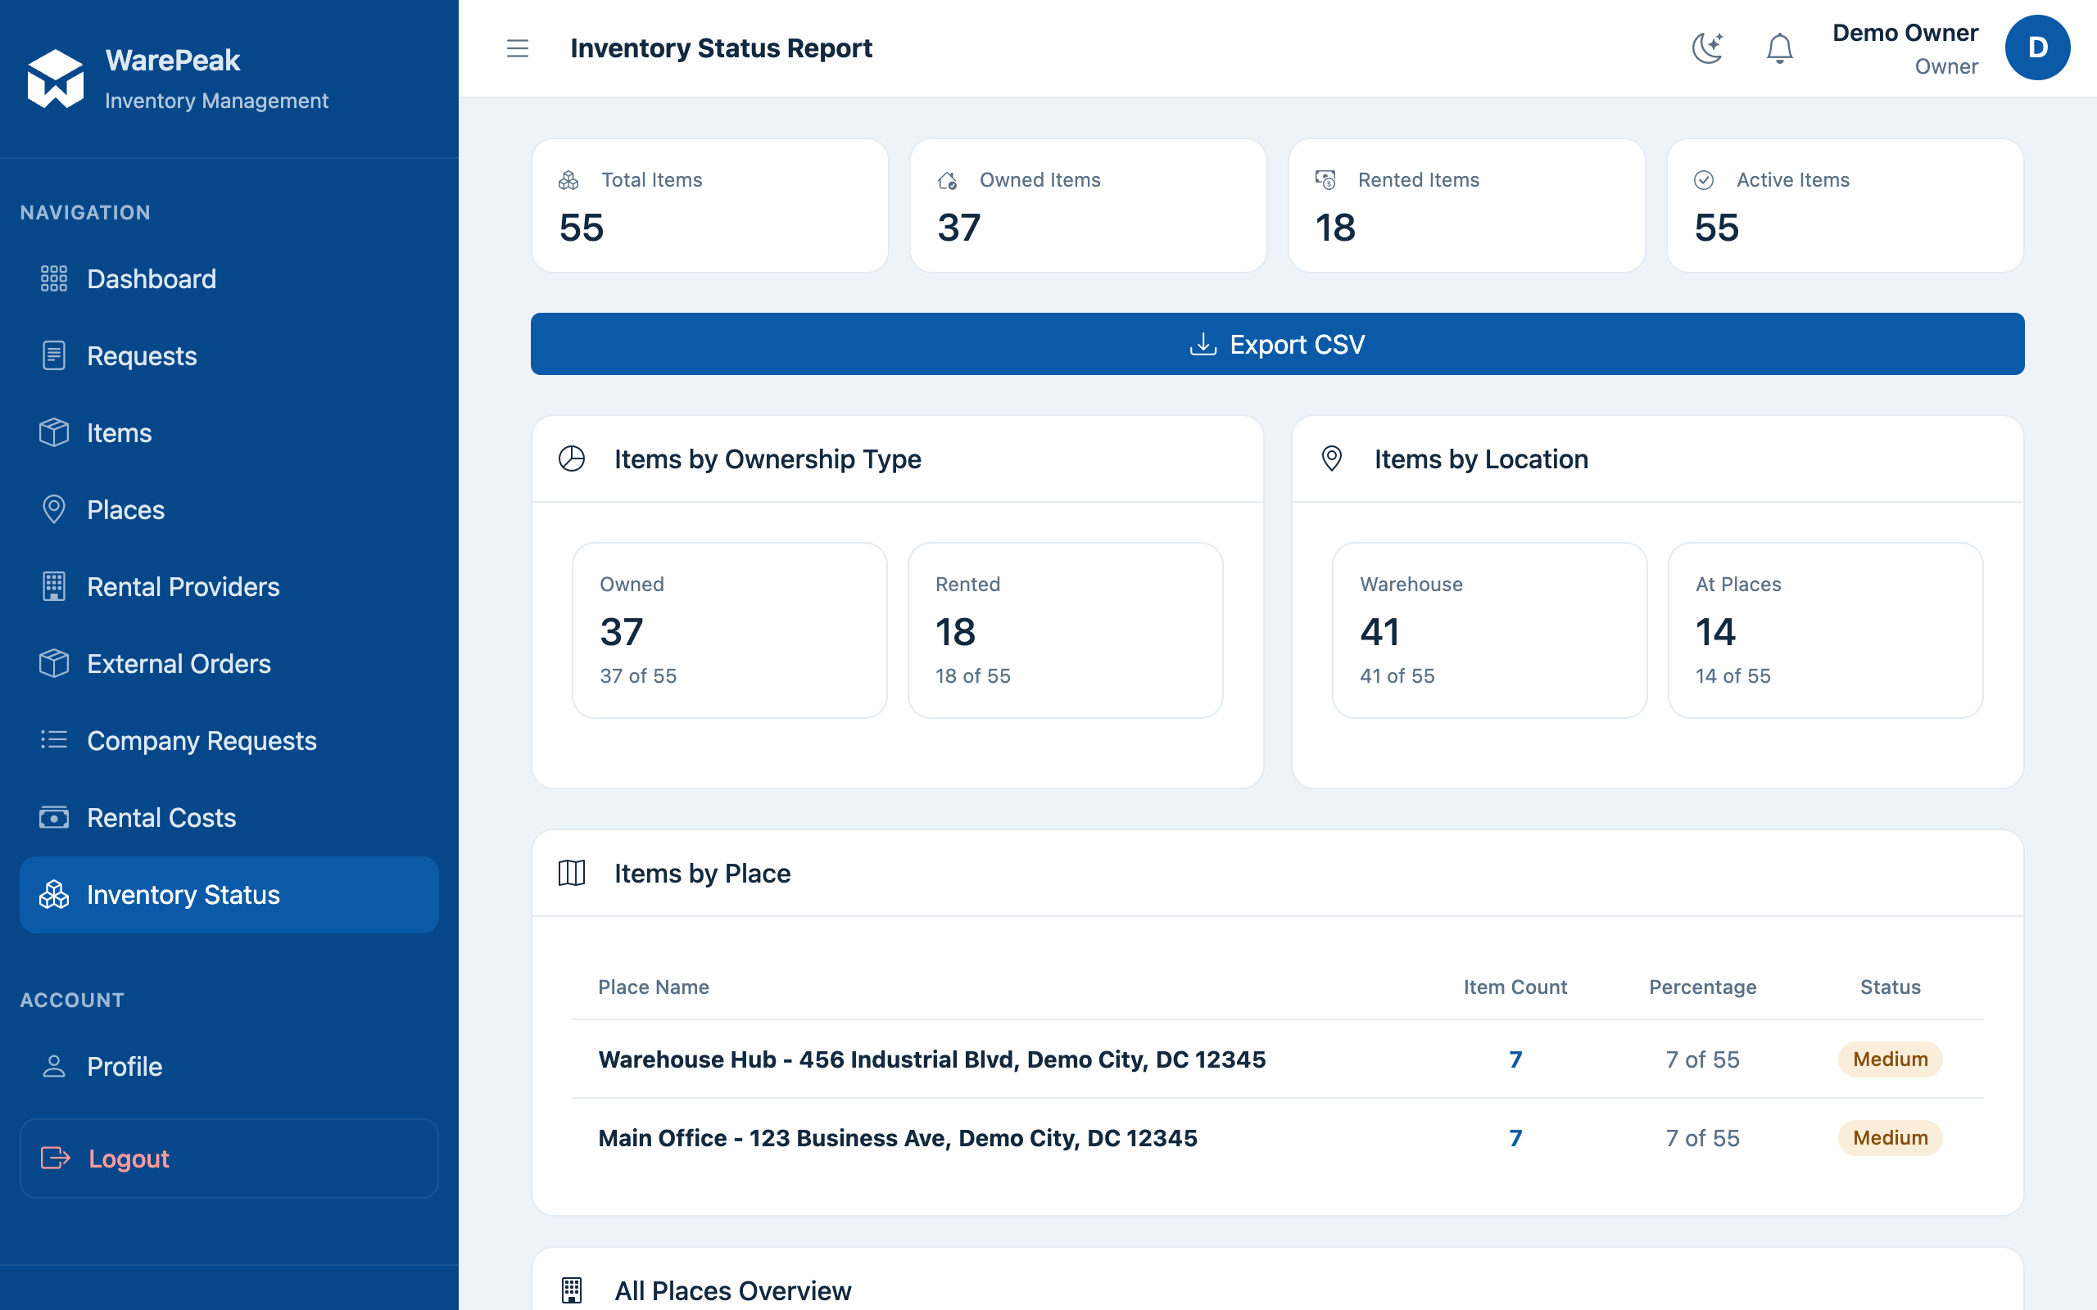Click Medium status badge for Main Office
This screenshot has height=1310, width=2097.
click(1890, 1138)
